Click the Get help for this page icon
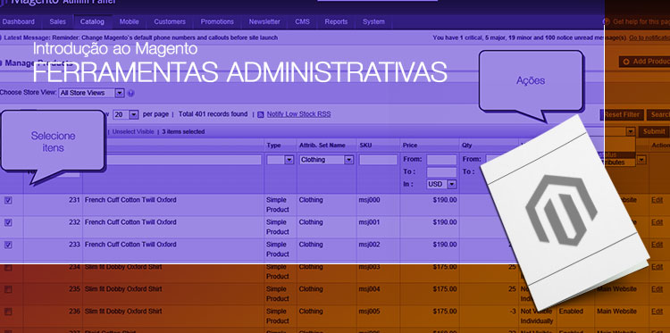 (x=606, y=21)
